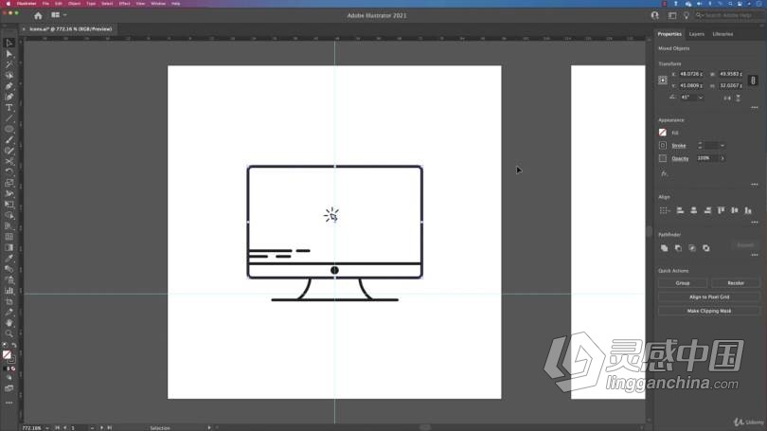Click Horizontal Align Right icon
This screenshot has height=431, width=767.
point(707,210)
